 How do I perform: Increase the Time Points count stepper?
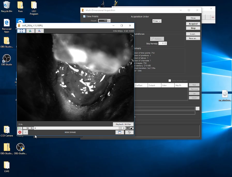point(109,20)
